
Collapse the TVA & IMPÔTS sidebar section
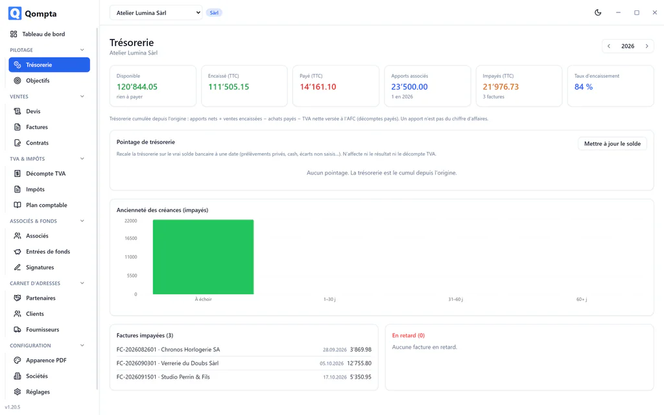(x=82, y=159)
